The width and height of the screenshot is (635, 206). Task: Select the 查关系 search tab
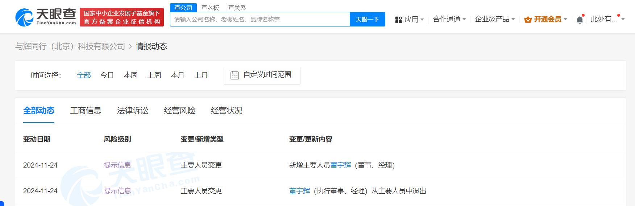coord(237,8)
